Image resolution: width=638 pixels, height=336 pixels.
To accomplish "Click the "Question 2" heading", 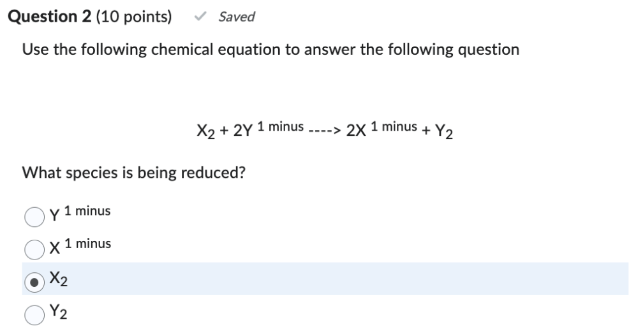I will point(49,17).
